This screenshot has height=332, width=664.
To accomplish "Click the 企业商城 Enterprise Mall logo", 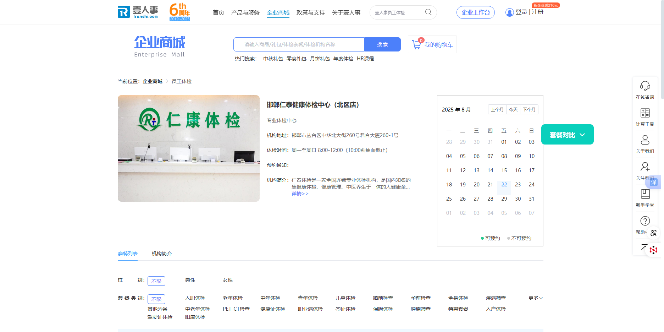I will (x=160, y=47).
